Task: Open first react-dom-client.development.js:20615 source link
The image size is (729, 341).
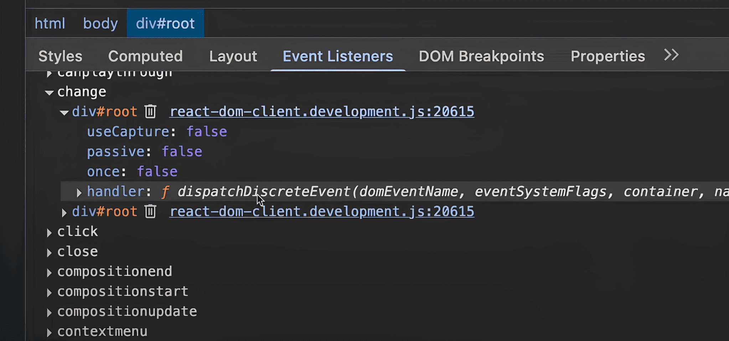Action: coord(322,112)
